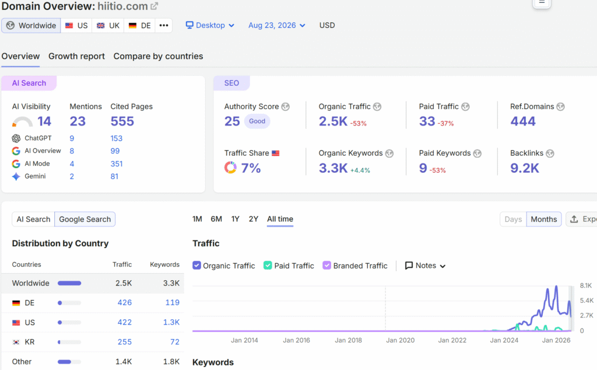Switch chart granularity to Days
Screen dimensions: 597x370
[513, 219]
